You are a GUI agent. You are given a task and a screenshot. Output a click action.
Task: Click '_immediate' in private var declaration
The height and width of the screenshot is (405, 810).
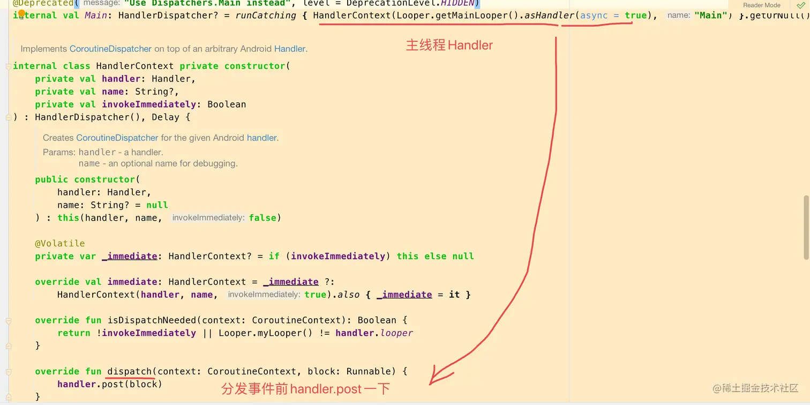pyautogui.click(x=130, y=257)
